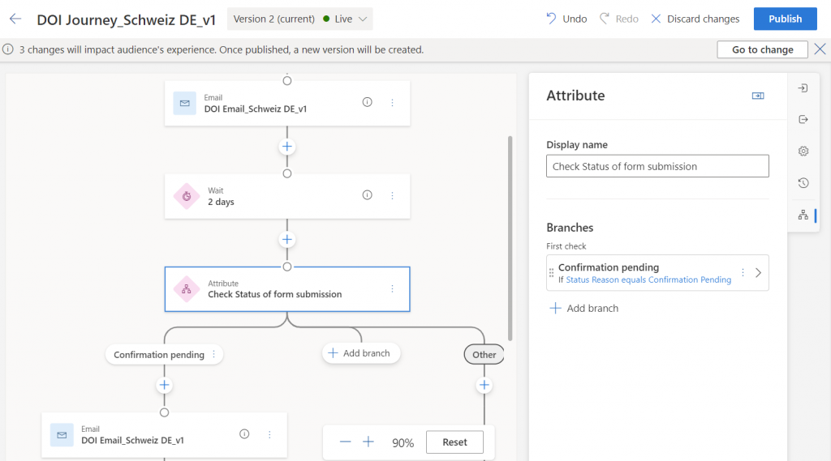Click Undo in the top command bar
Image resolution: width=831 pixels, height=461 pixels.
point(566,19)
